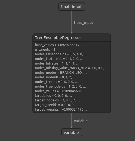Click the variable edge label
This screenshot has width=135, height=141.
click(x=81, y=121)
